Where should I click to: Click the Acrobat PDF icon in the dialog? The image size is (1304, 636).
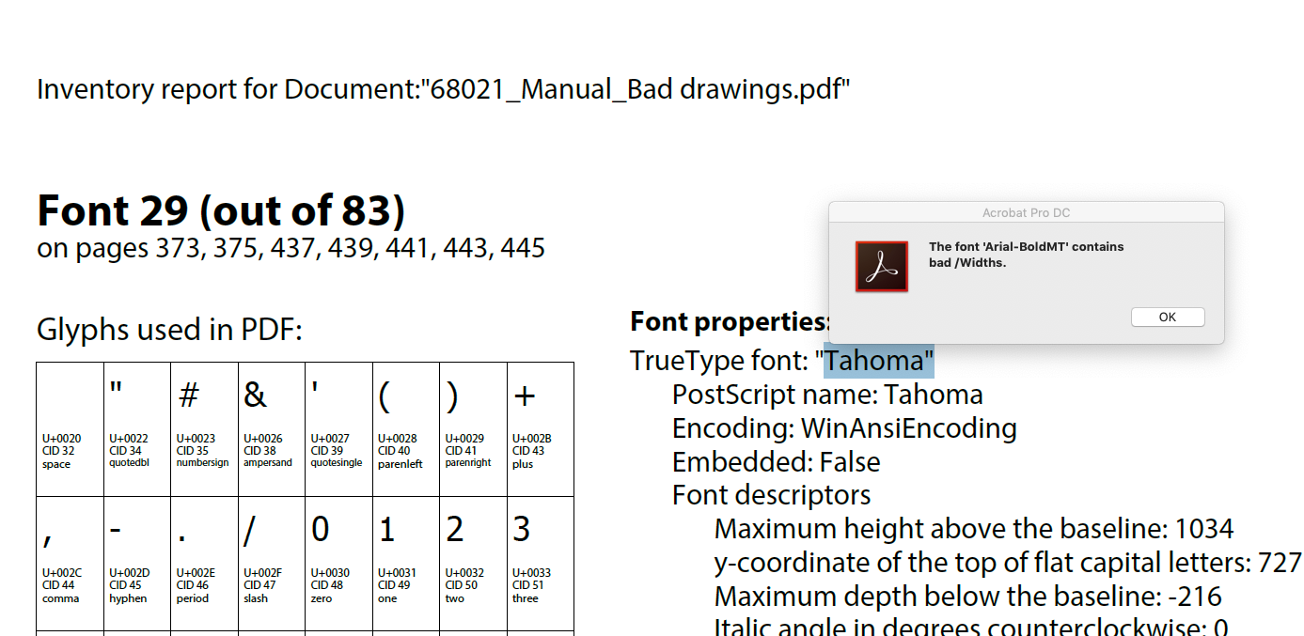(x=881, y=266)
